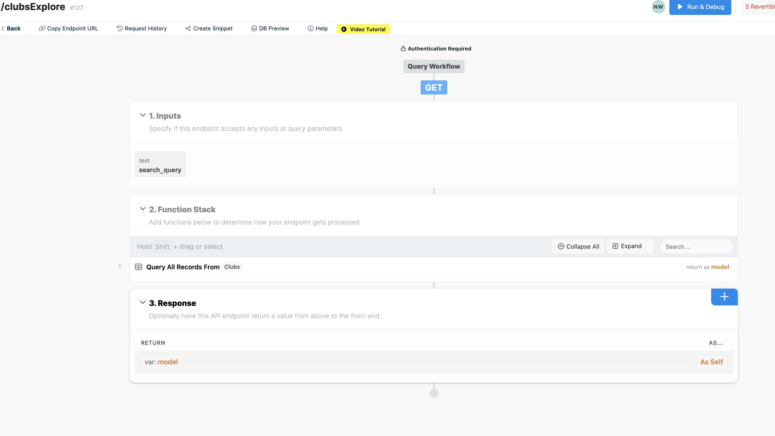
Task: Click the blue plus add button
Action: (724, 297)
